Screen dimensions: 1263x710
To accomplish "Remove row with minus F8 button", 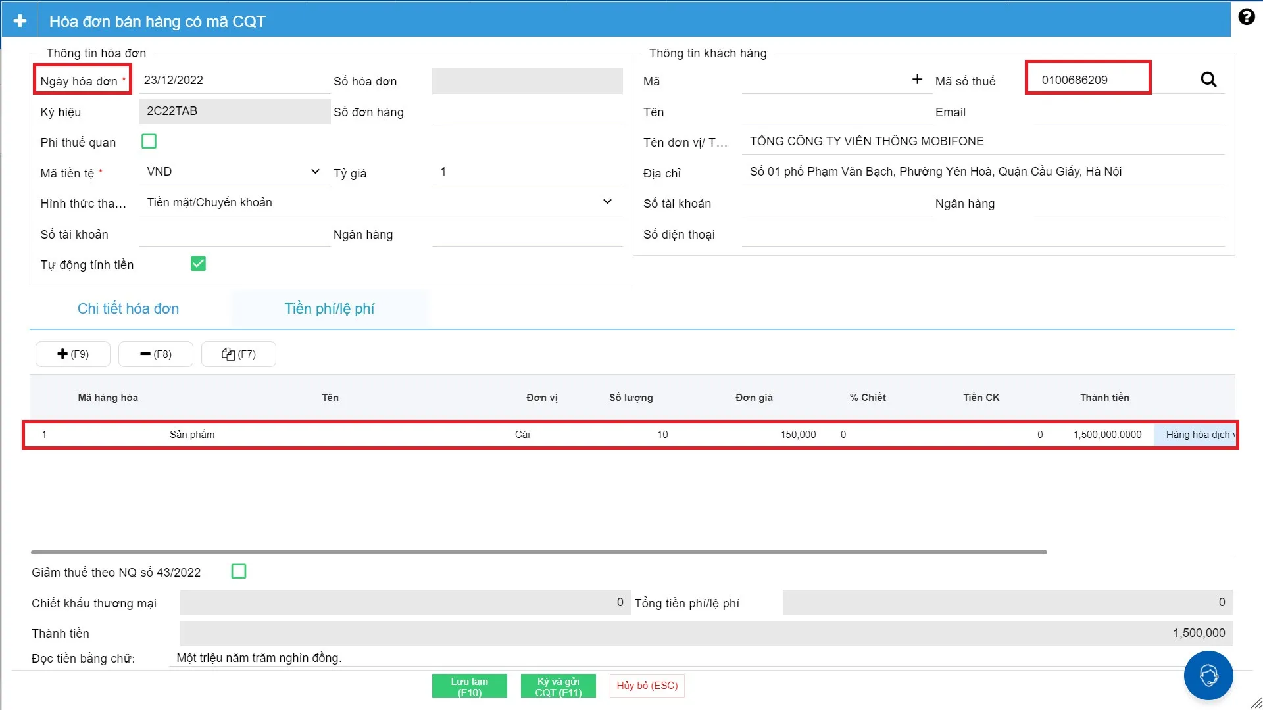I will point(156,354).
